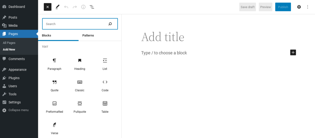Click the Undo arrow icon
The height and width of the screenshot is (138, 315).
click(x=66, y=7)
